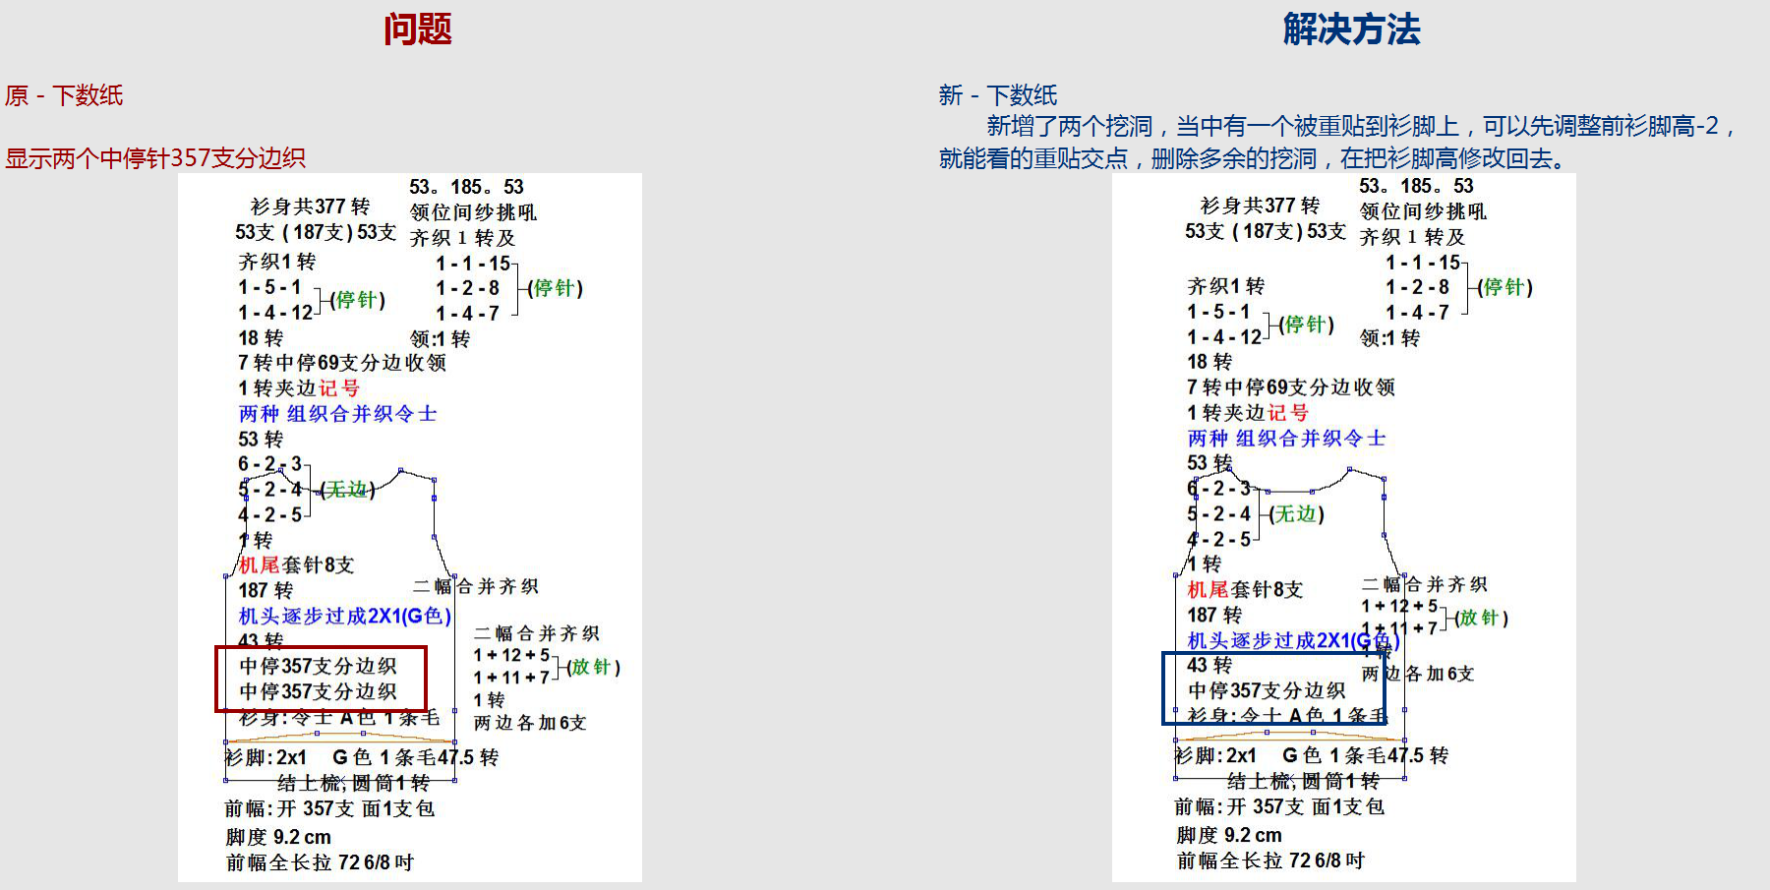Click 前幅全长拉 72 6/8 吋 in left diagram
The width and height of the screenshot is (1770, 890).
320,862
